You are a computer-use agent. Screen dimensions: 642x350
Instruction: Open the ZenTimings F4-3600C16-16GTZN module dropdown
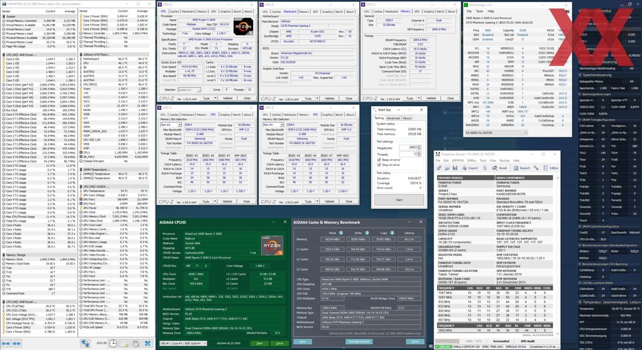(x=496, y=133)
